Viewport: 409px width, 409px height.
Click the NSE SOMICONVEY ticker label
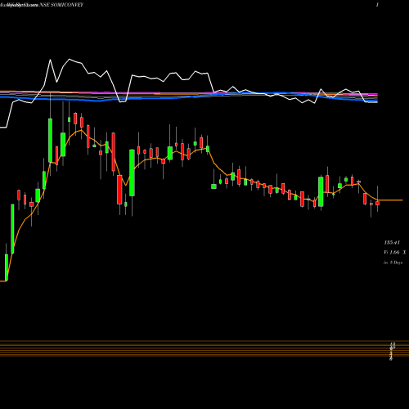click(x=61, y=5)
